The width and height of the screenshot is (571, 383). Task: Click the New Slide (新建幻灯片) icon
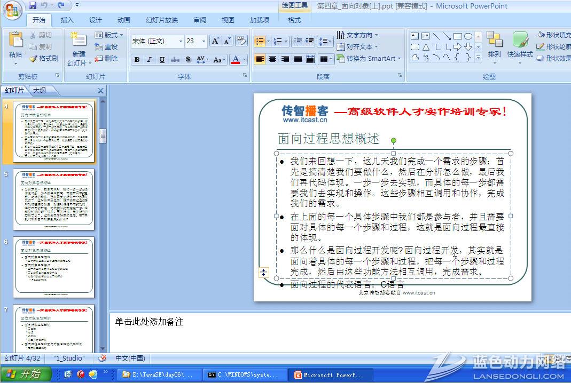79,41
